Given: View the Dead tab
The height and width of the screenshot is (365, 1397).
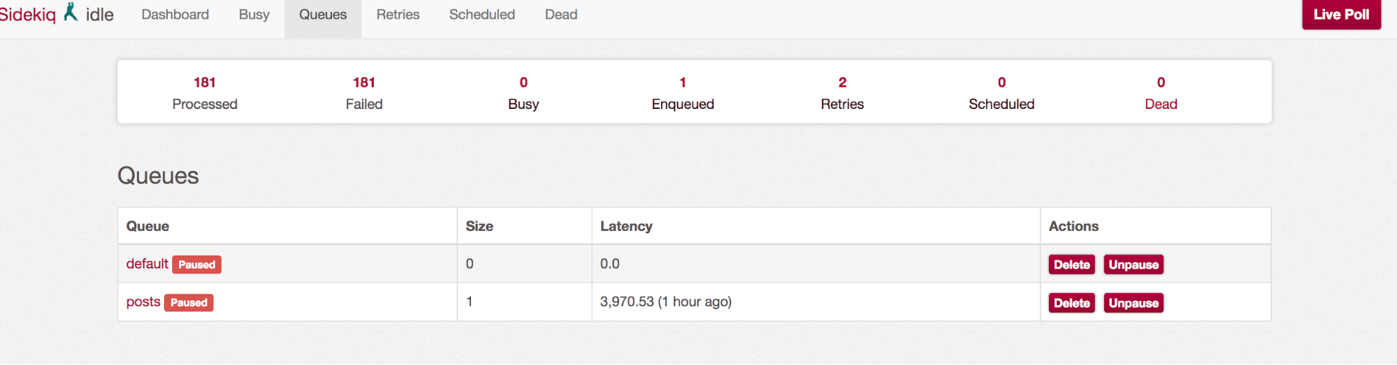Looking at the screenshot, I should click(561, 15).
